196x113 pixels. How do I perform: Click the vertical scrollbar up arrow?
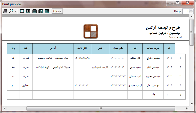pyautogui.click(x=191, y=17)
